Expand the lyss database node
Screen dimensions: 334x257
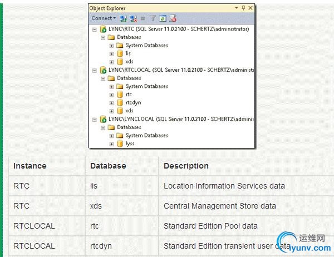tap(111, 144)
